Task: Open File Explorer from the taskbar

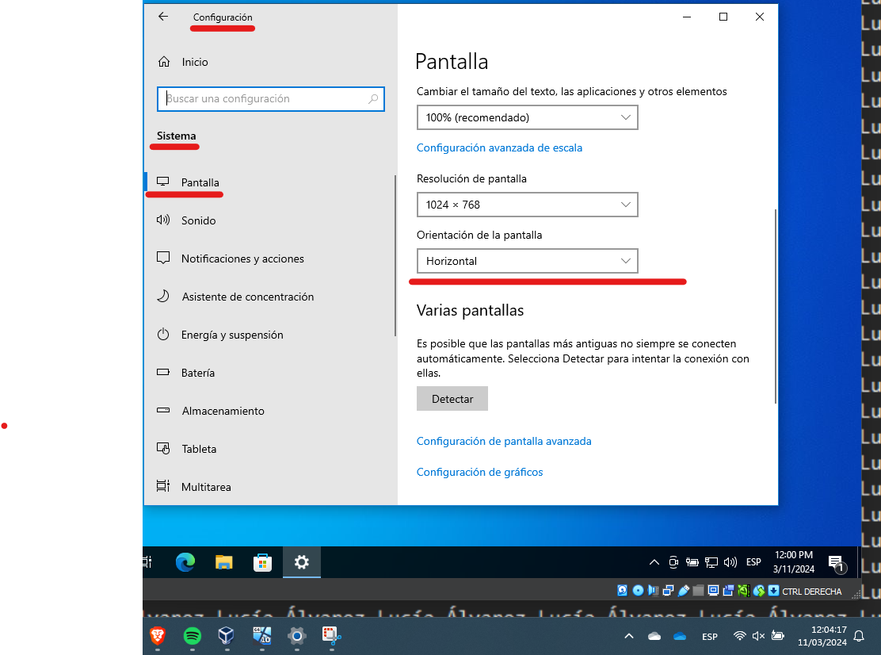Action: point(223,561)
